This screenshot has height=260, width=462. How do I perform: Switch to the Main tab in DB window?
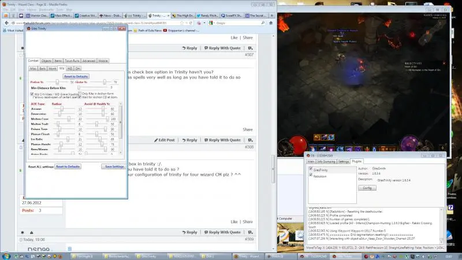click(311, 162)
